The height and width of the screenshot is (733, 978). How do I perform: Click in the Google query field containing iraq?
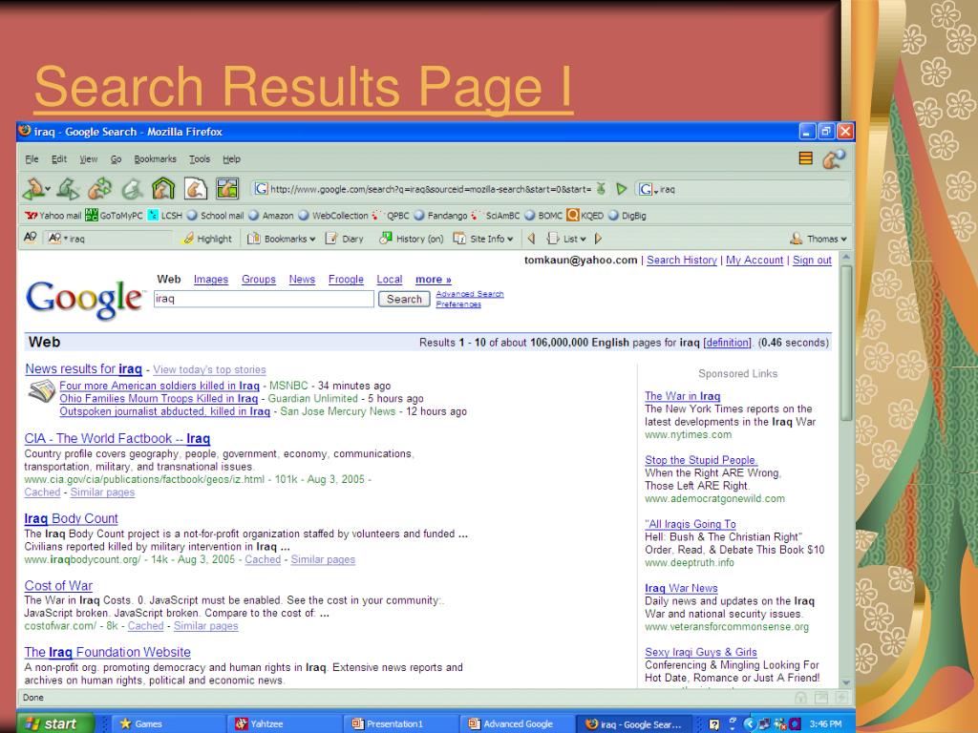coord(264,299)
